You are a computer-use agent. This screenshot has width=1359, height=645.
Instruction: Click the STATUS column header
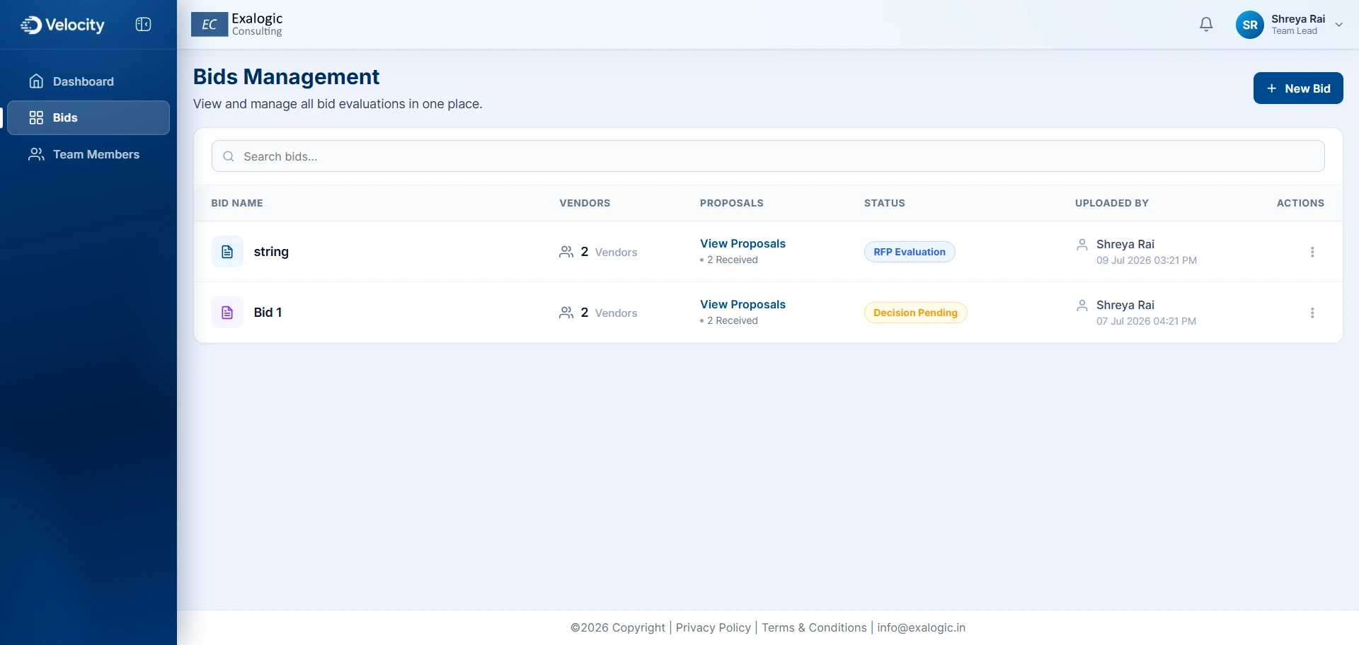885,203
